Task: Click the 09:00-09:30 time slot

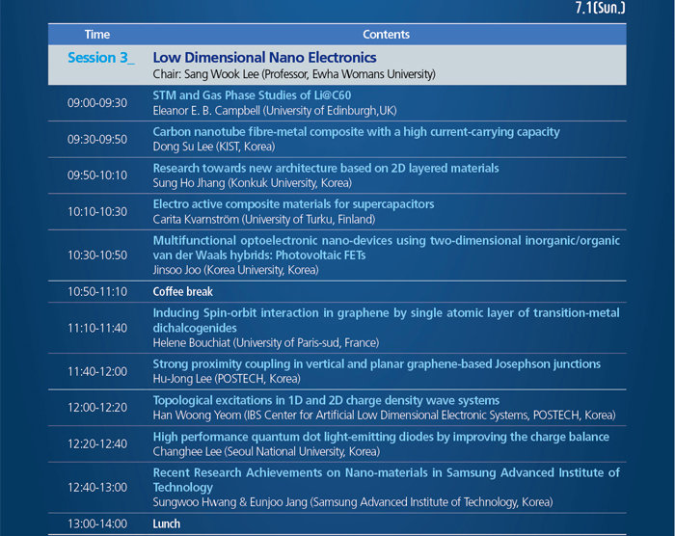Action: coord(96,102)
